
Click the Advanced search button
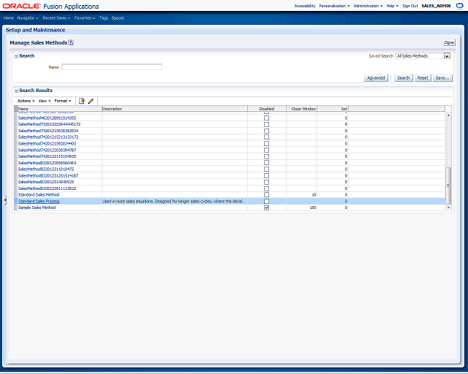(376, 78)
